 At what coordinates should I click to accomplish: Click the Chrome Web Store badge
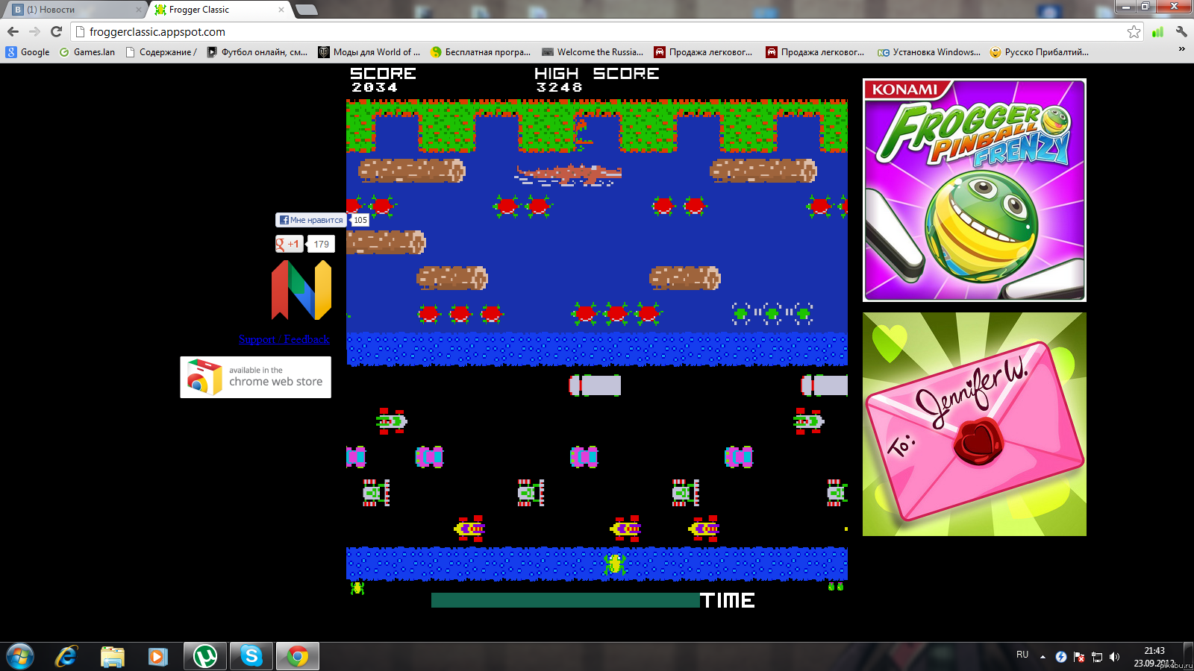255,377
